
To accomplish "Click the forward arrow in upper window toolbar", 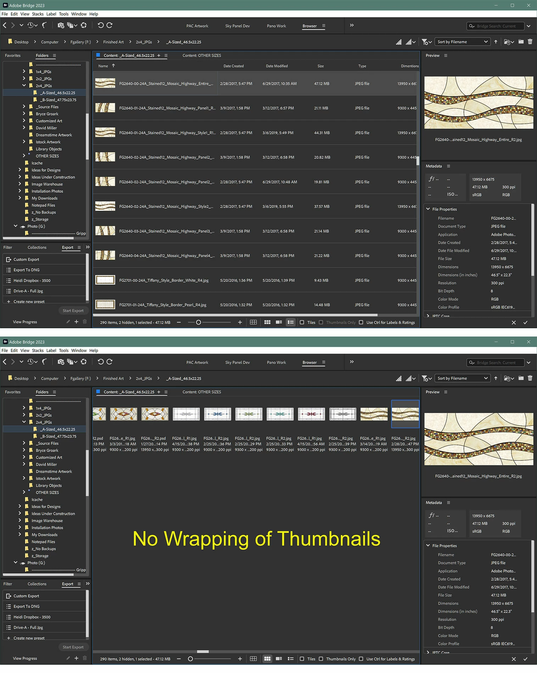I will click(x=13, y=25).
